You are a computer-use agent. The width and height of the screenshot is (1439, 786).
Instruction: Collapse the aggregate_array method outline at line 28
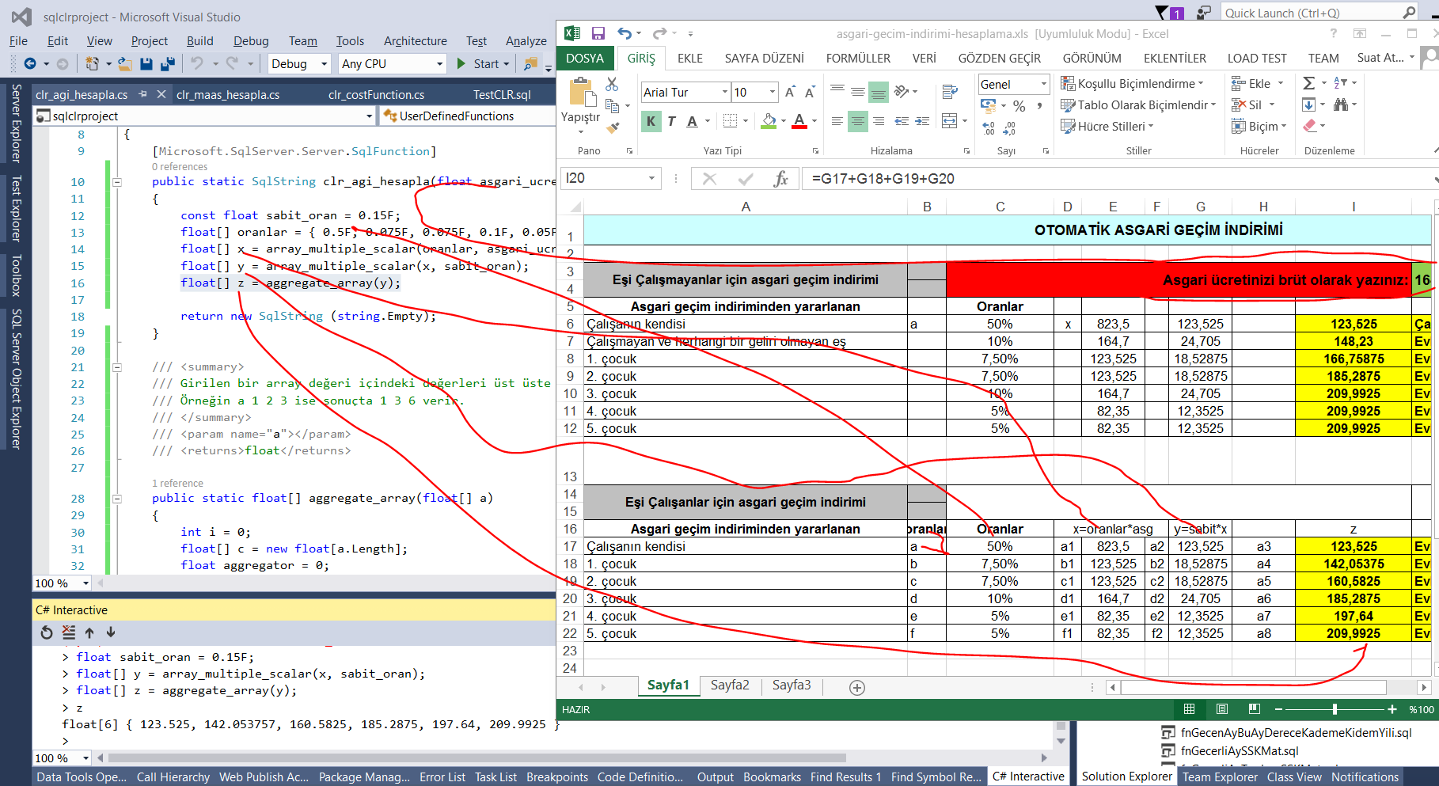[x=117, y=499]
